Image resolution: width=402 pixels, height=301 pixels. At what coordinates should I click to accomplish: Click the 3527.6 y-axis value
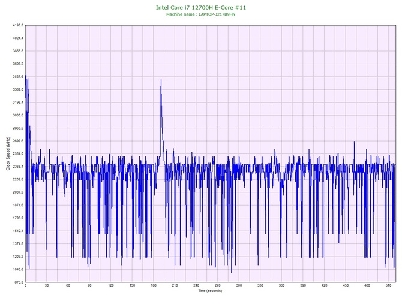[18, 77]
